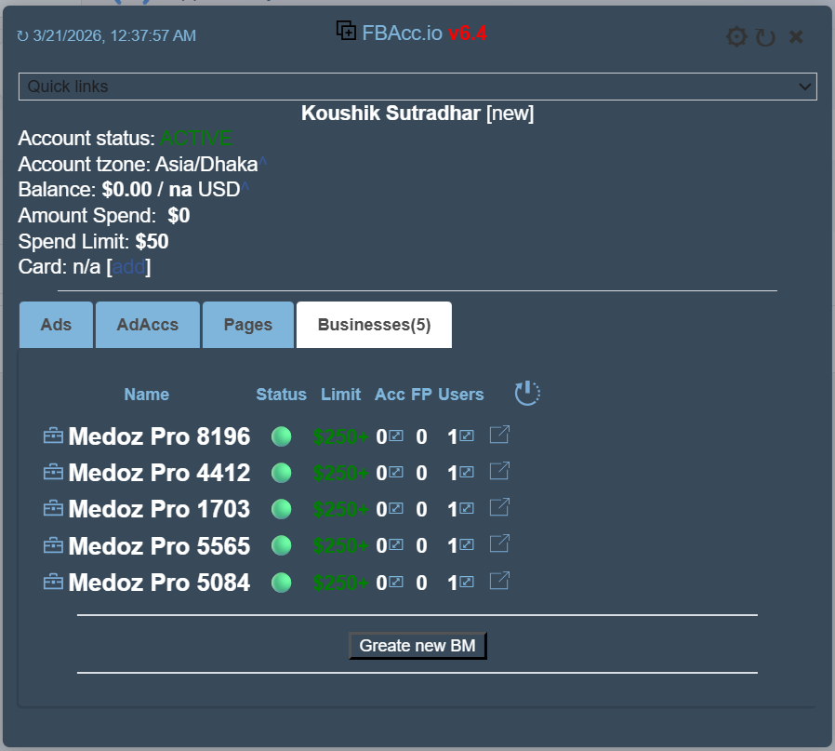The image size is (835, 751).
Task: Click the add link next to Card
Action: click(x=128, y=266)
